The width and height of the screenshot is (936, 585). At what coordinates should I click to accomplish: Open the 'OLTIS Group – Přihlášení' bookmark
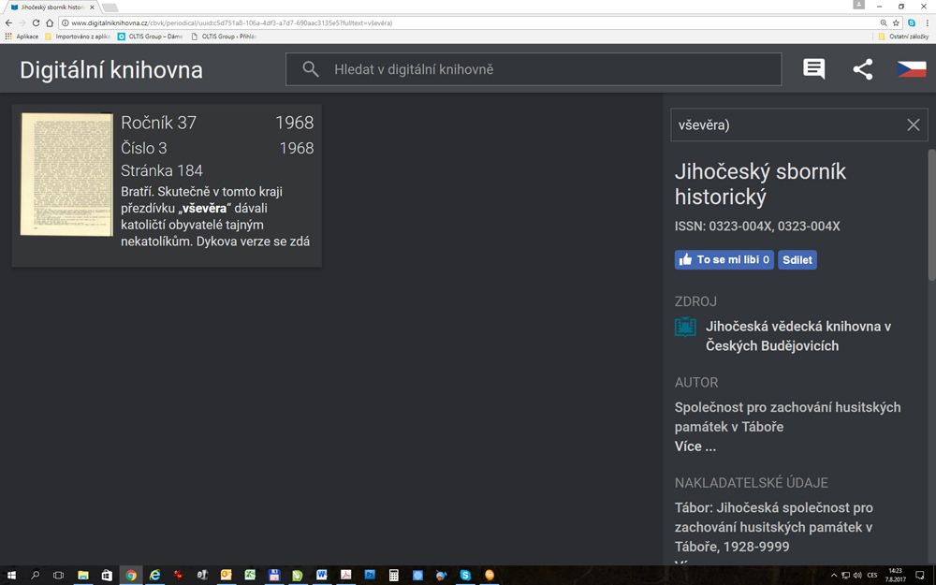pyautogui.click(x=223, y=37)
